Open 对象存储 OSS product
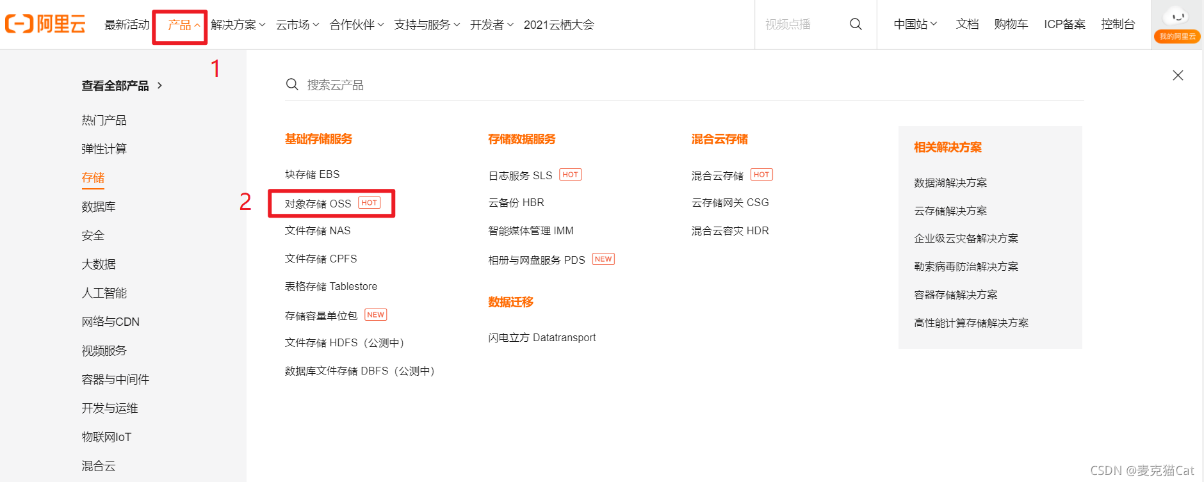The image size is (1204, 482). click(x=318, y=204)
